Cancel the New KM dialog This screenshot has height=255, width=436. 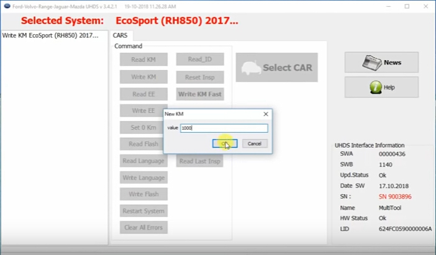pos(255,143)
